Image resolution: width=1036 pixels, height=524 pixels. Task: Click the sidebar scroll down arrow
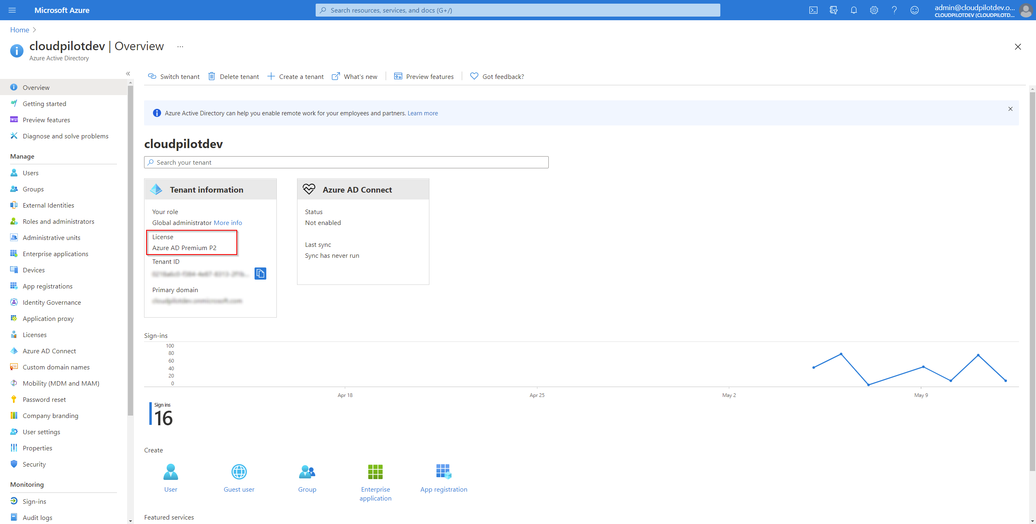coord(130,521)
